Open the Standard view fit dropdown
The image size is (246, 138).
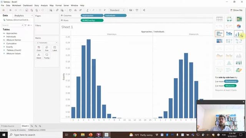coord(117,10)
